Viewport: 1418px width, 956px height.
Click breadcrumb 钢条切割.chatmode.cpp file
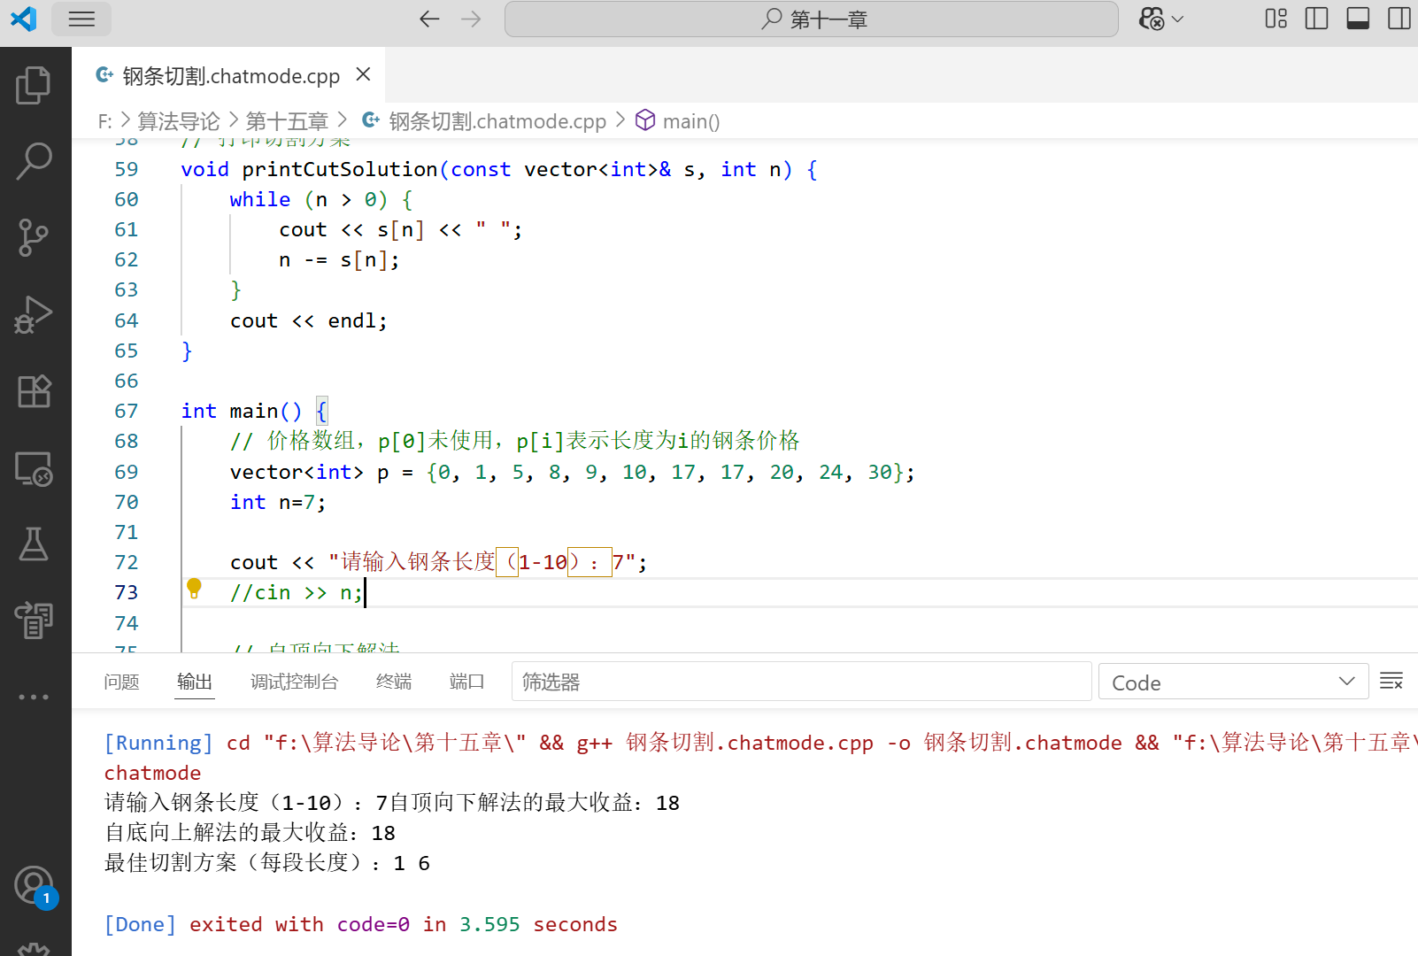pos(497,121)
